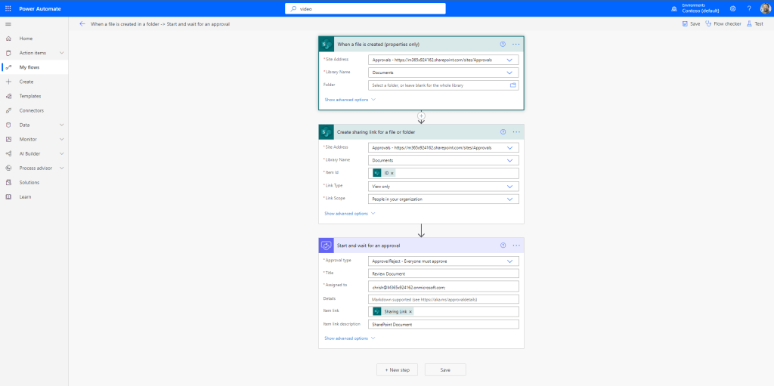Open Templates in left navigation
Viewport: 774px width, 386px height.
(30, 96)
